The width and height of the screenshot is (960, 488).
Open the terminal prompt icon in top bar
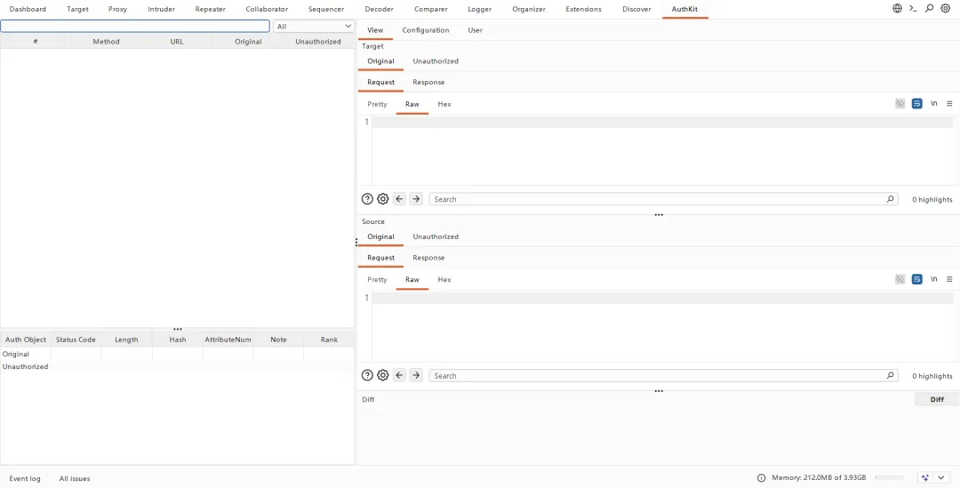coord(913,9)
